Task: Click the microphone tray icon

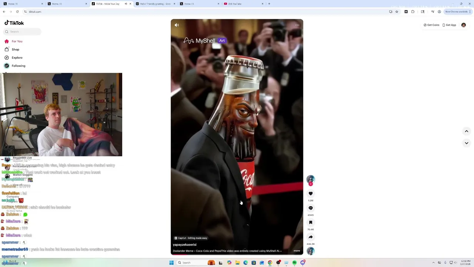Action: 445,263
